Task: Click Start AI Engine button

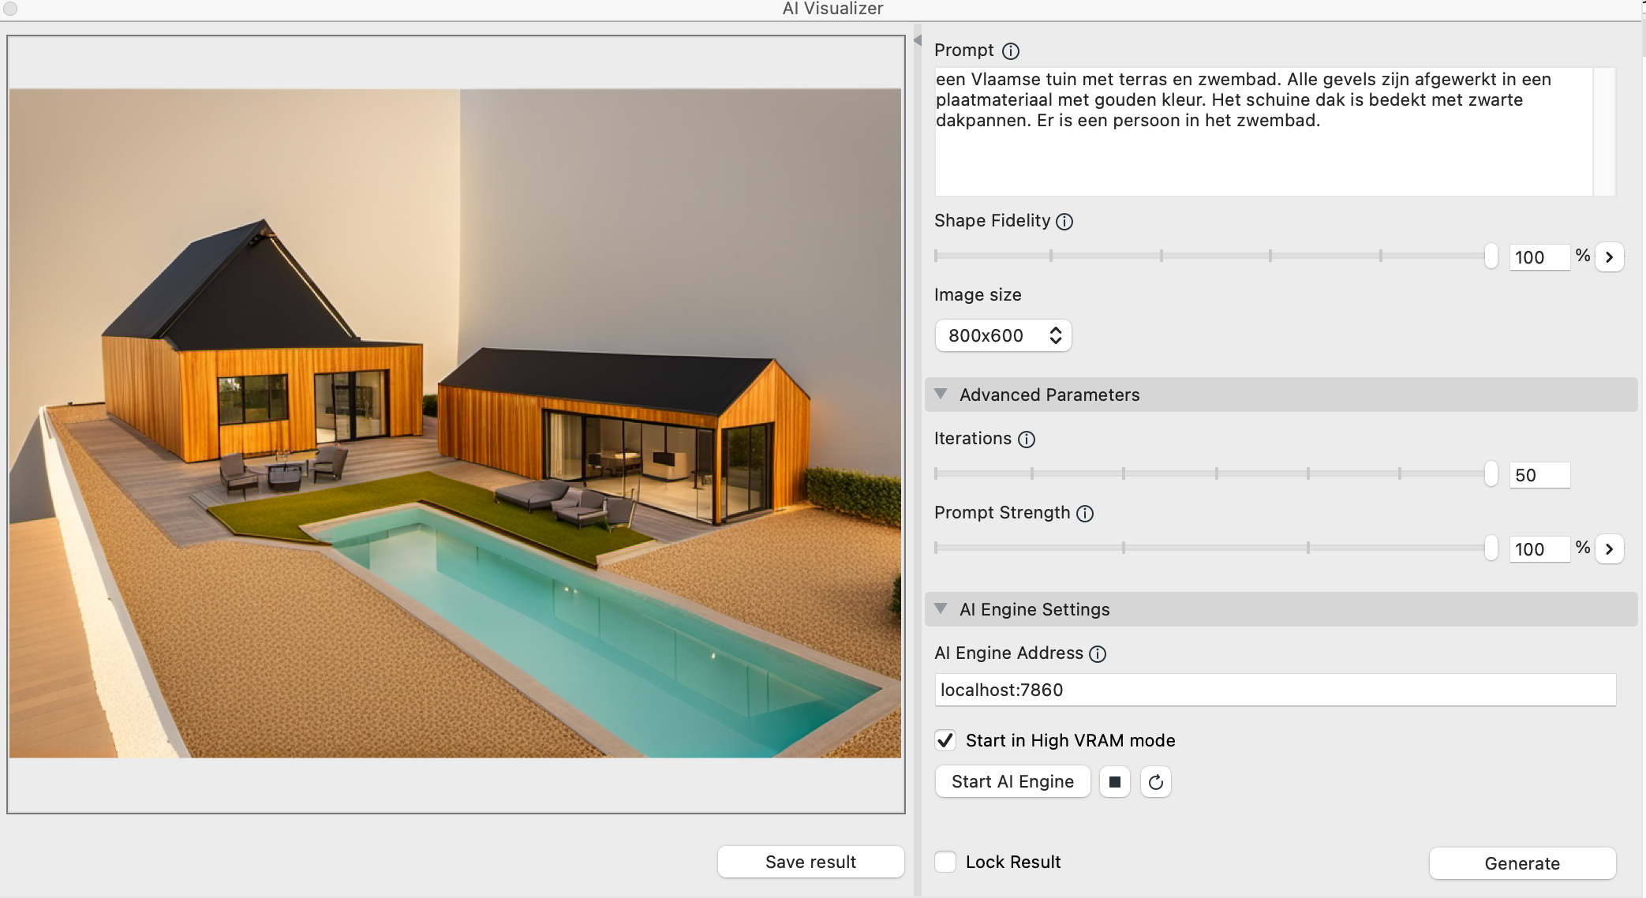Action: click(x=1012, y=782)
